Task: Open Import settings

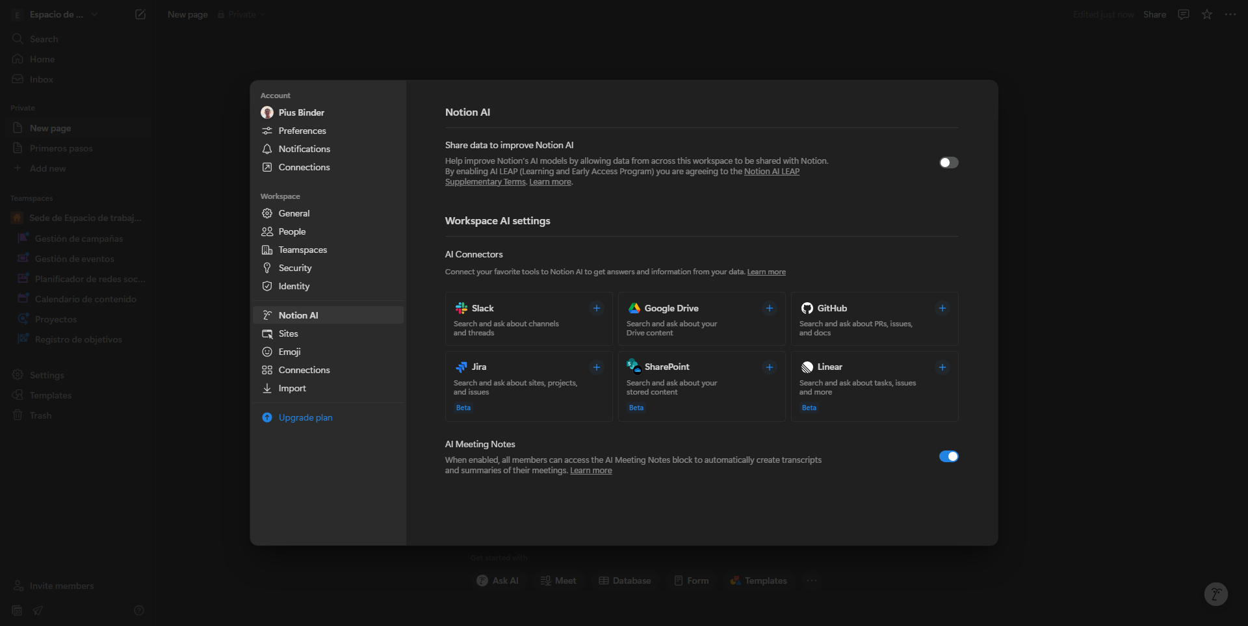Action: pyautogui.click(x=328, y=388)
